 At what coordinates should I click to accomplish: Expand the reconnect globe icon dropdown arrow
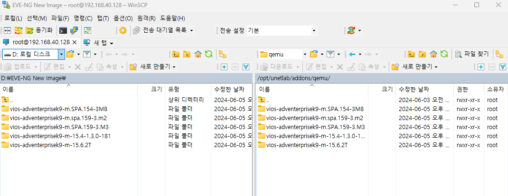coord(359,30)
